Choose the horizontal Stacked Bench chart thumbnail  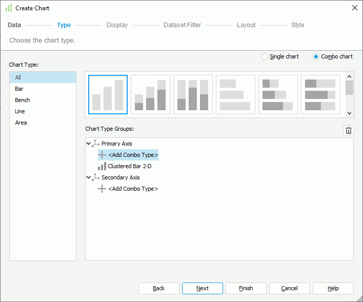click(278, 94)
